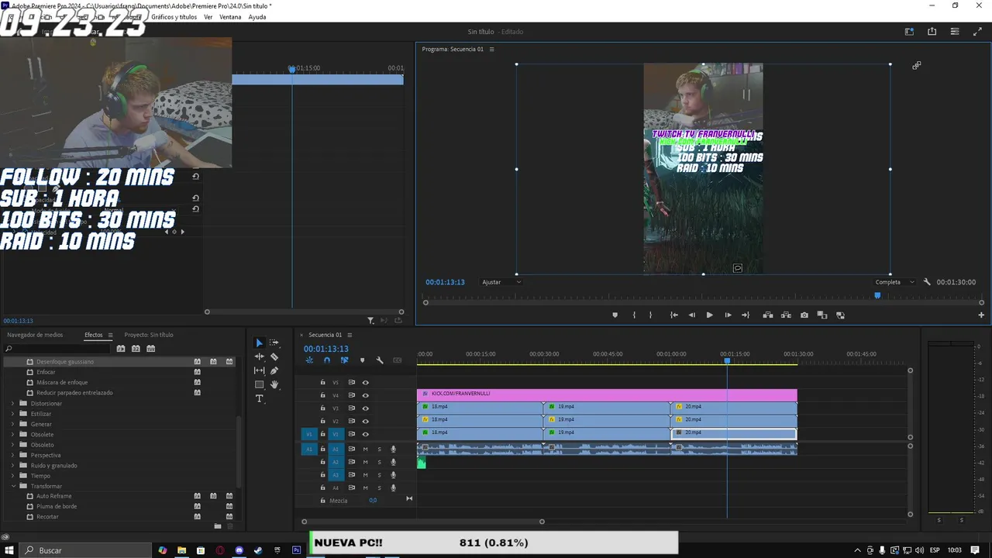992x558 pixels.
Task: Open Program monitor settings wrench
Action: (927, 282)
